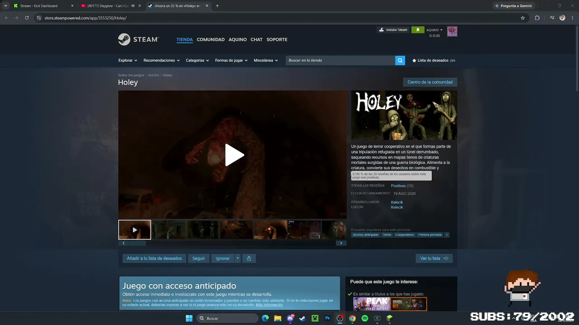Click the share icon button below the video
The height and width of the screenshot is (325, 579).
[249, 258]
